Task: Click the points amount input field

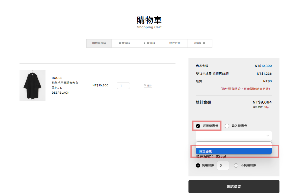Action: pos(223,165)
